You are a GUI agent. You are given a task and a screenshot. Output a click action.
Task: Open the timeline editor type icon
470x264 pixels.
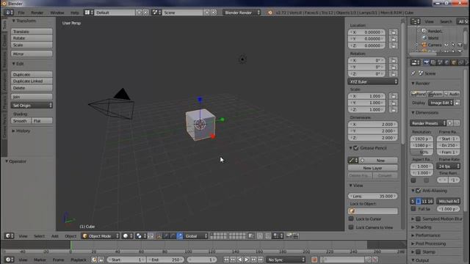coord(10,260)
